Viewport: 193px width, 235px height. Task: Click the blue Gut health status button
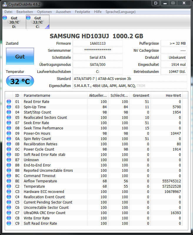tap(20, 56)
